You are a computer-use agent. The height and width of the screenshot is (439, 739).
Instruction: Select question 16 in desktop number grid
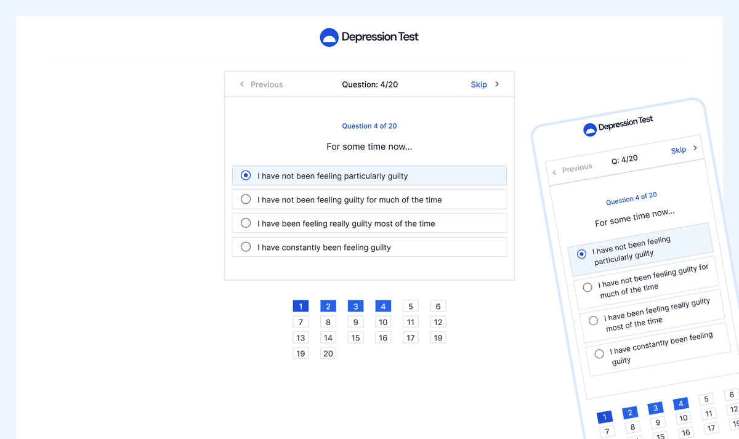tap(383, 337)
